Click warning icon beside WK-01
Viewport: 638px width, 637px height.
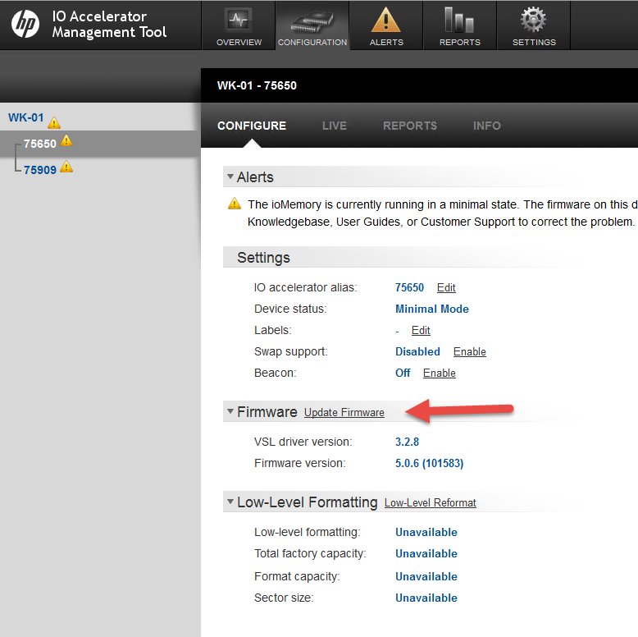[x=54, y=122]
